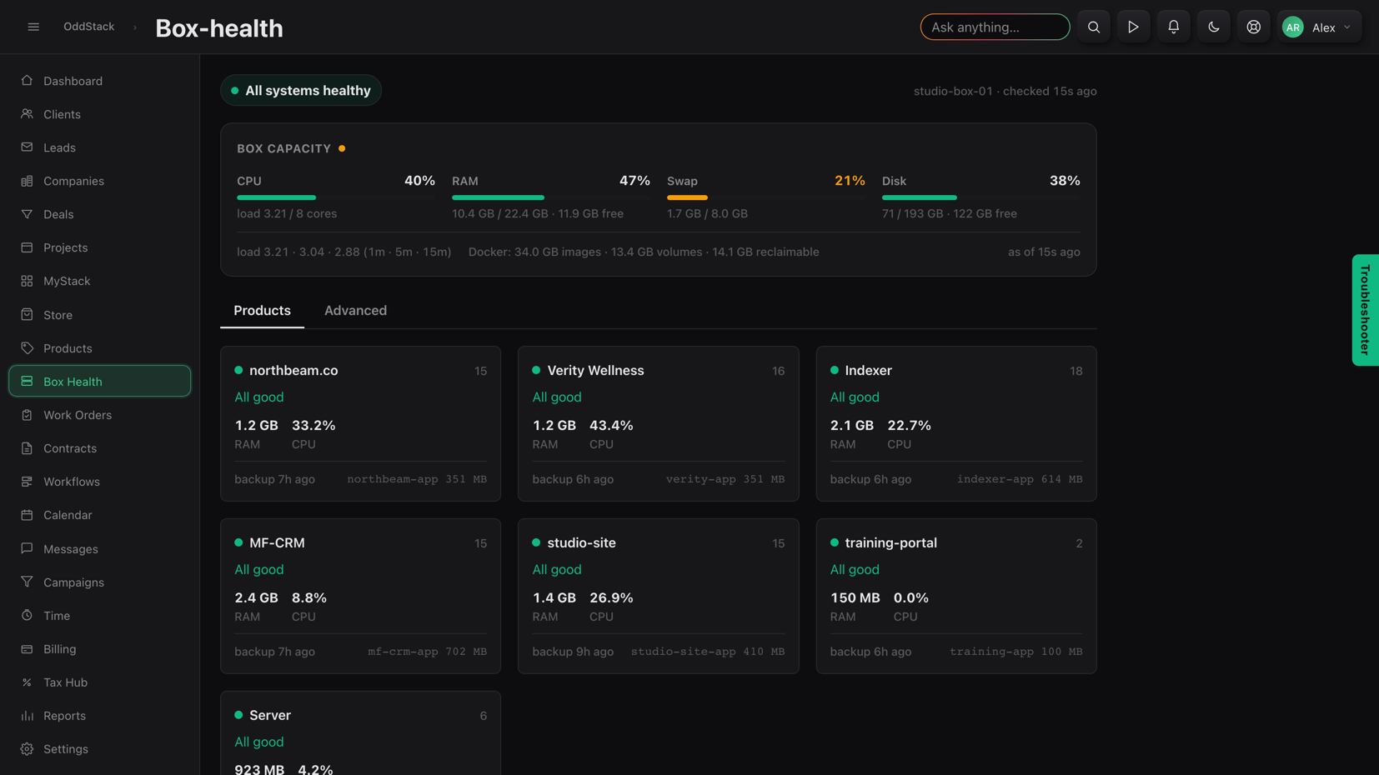Open the Server product card
The image size is (1379, 775).
coord(360,733)
